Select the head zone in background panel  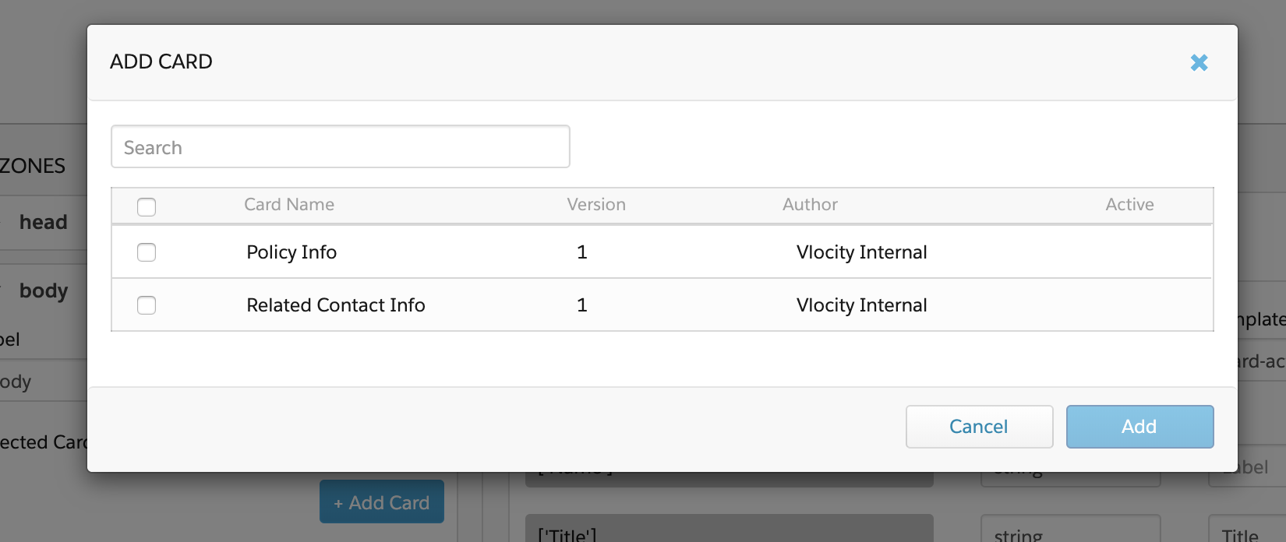(x=44, y=223)
